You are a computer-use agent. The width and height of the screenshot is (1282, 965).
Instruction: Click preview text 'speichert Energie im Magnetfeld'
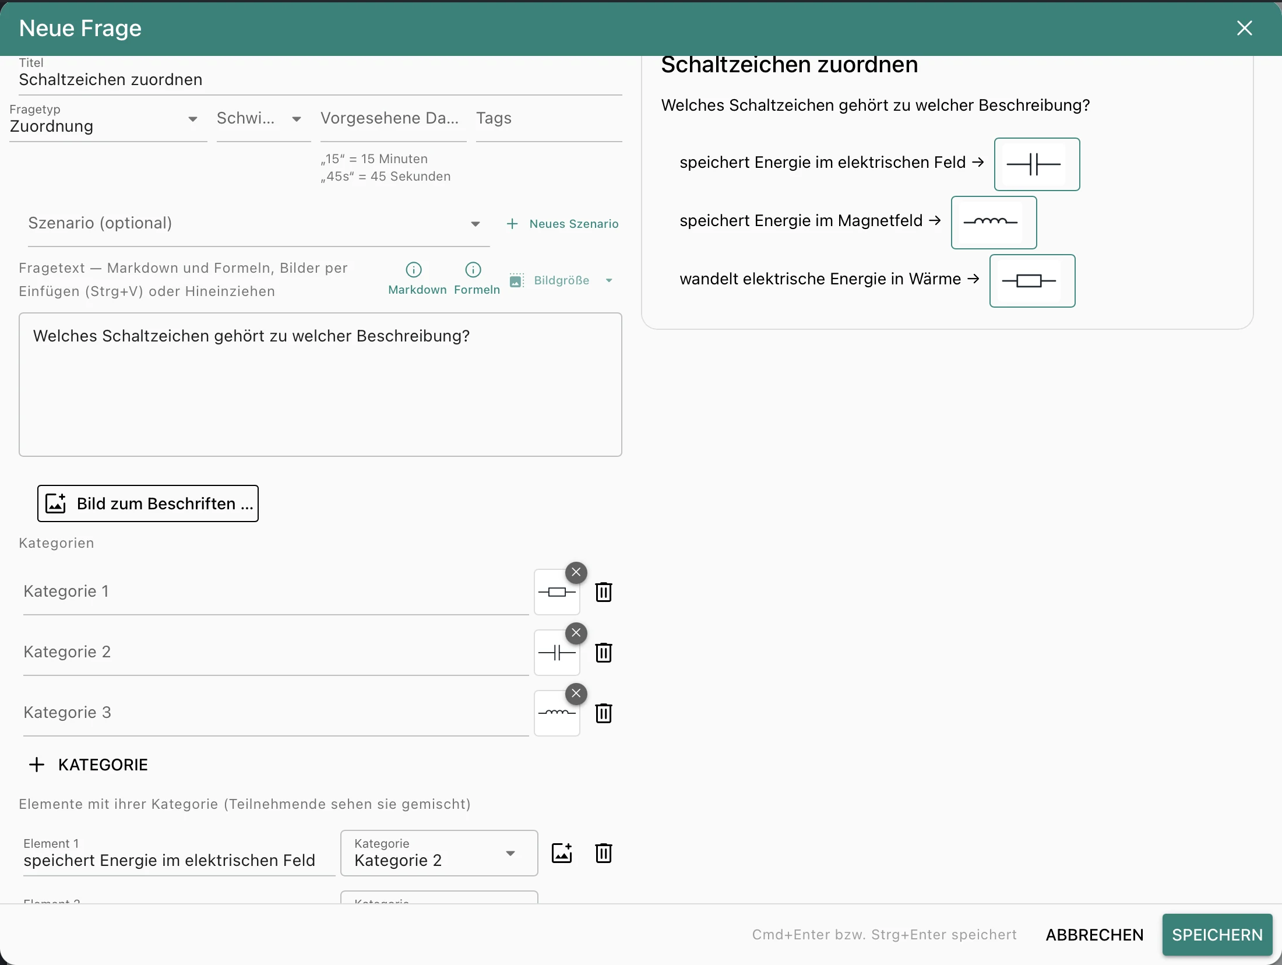801,221
